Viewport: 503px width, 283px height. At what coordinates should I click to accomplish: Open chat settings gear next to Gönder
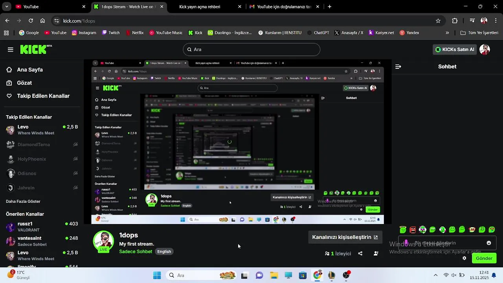coord(464,258)
